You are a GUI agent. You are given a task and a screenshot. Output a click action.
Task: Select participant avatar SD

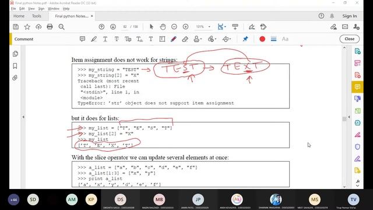click(33, 199)
